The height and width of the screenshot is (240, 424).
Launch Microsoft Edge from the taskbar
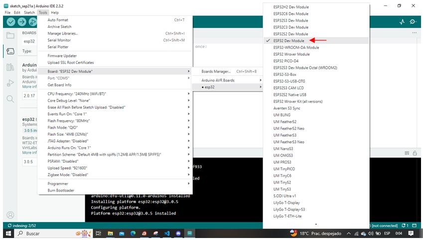133,233
